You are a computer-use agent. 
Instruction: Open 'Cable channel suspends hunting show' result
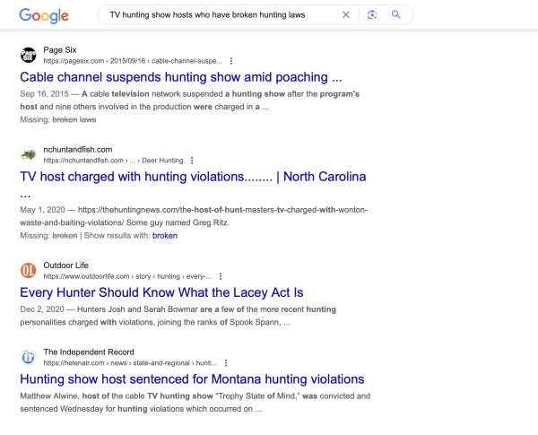pos(181,77)
